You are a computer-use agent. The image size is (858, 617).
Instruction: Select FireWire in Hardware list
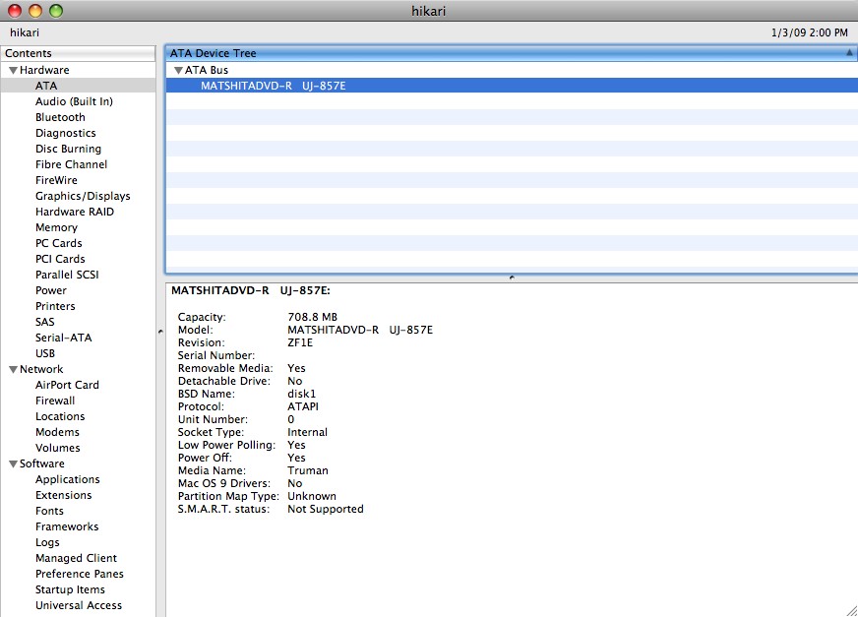(x=56, y=180)
